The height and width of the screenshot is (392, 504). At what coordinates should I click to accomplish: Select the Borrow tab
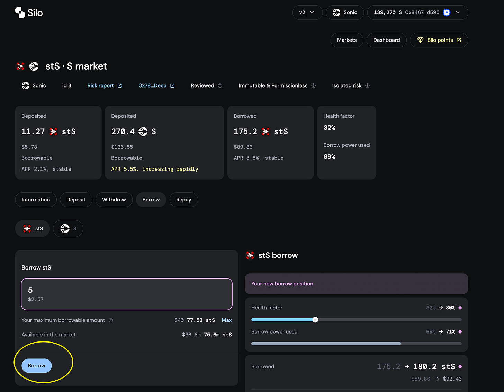[x=151, y=200]
